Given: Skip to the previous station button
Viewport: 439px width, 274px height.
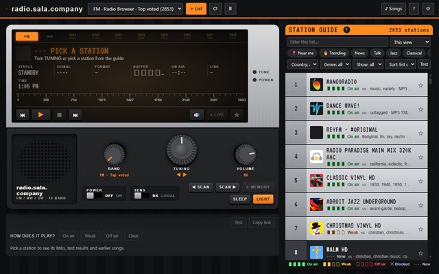Looking at the screenshot, I should click(23, 115).
